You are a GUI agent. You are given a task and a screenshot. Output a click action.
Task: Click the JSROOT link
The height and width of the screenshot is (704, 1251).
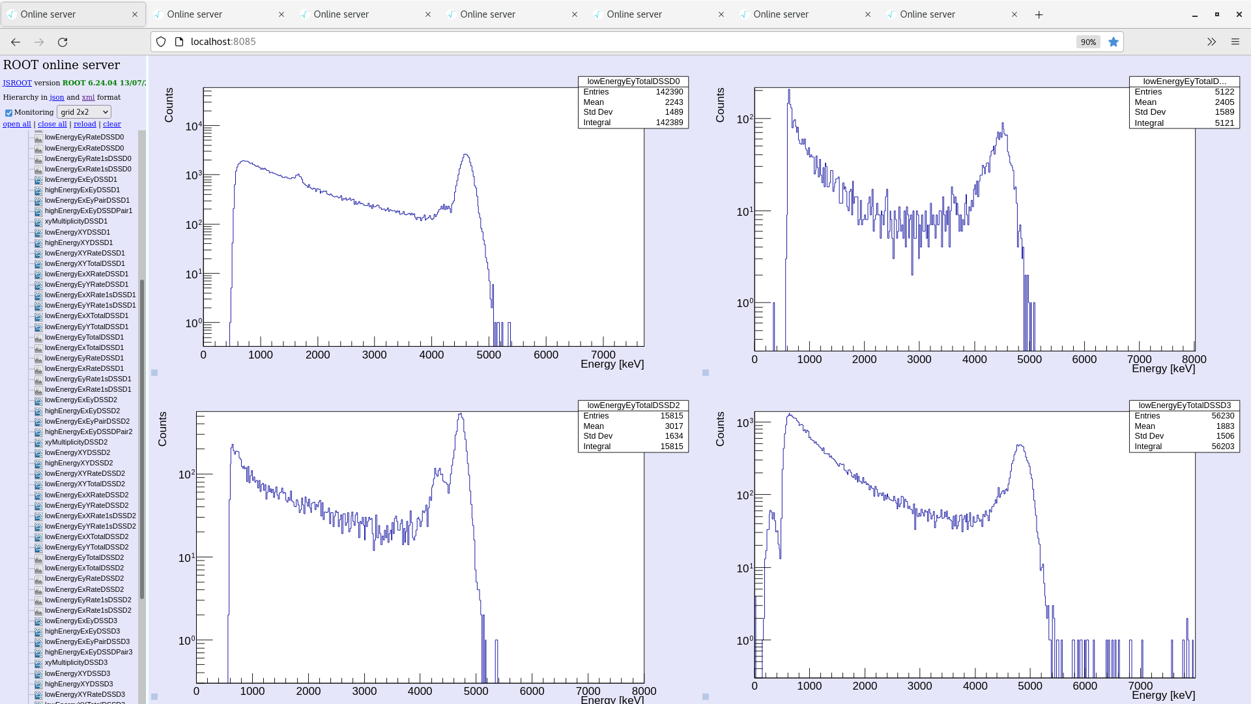point(17,83)
